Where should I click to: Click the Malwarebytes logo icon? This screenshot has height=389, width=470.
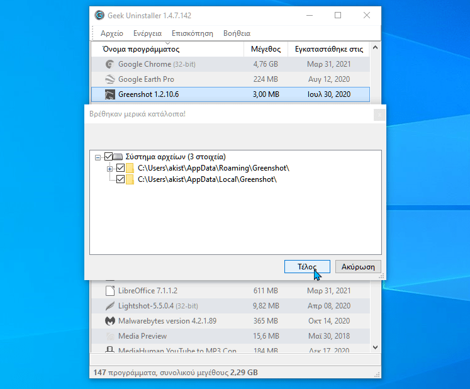(110, 321)
